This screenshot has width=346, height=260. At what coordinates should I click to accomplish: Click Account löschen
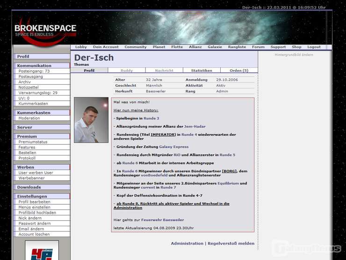[x=42, y=234]
